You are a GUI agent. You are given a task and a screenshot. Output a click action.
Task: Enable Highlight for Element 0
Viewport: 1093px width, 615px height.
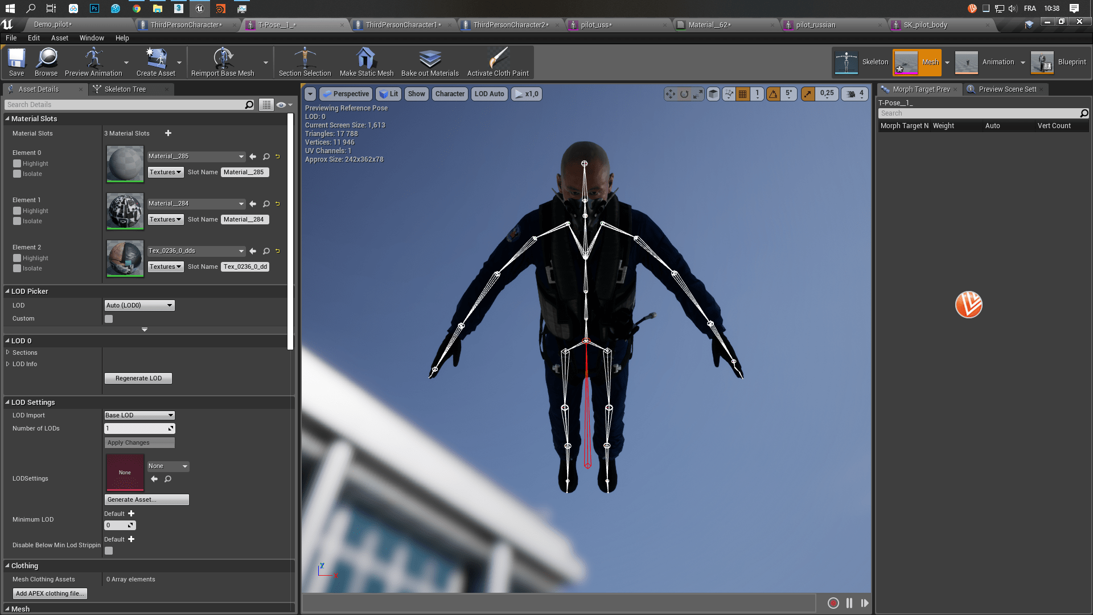coord(17,164)
